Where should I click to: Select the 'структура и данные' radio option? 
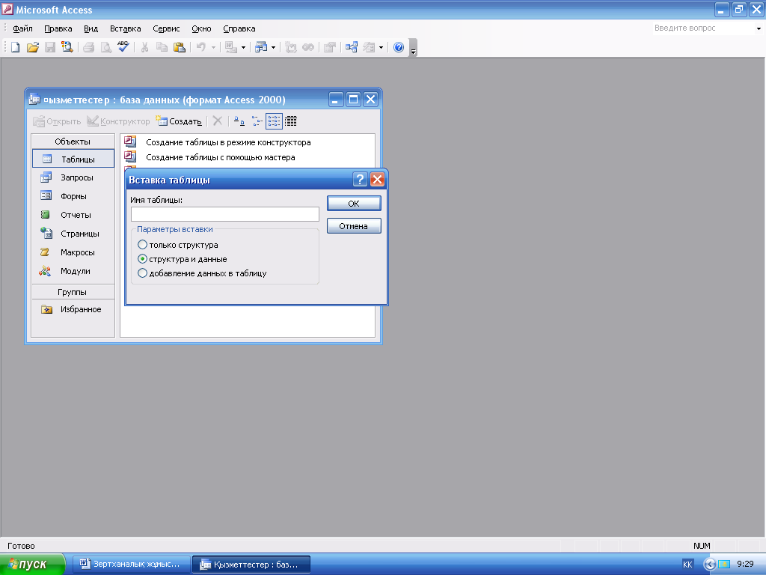point(183,259)
